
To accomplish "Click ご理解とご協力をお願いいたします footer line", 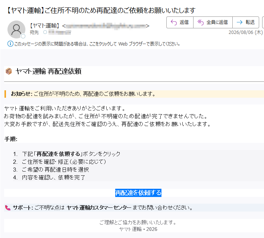I will coord(138,222).
